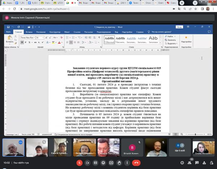Expand the font size 14 dropdown

point(43,37)
